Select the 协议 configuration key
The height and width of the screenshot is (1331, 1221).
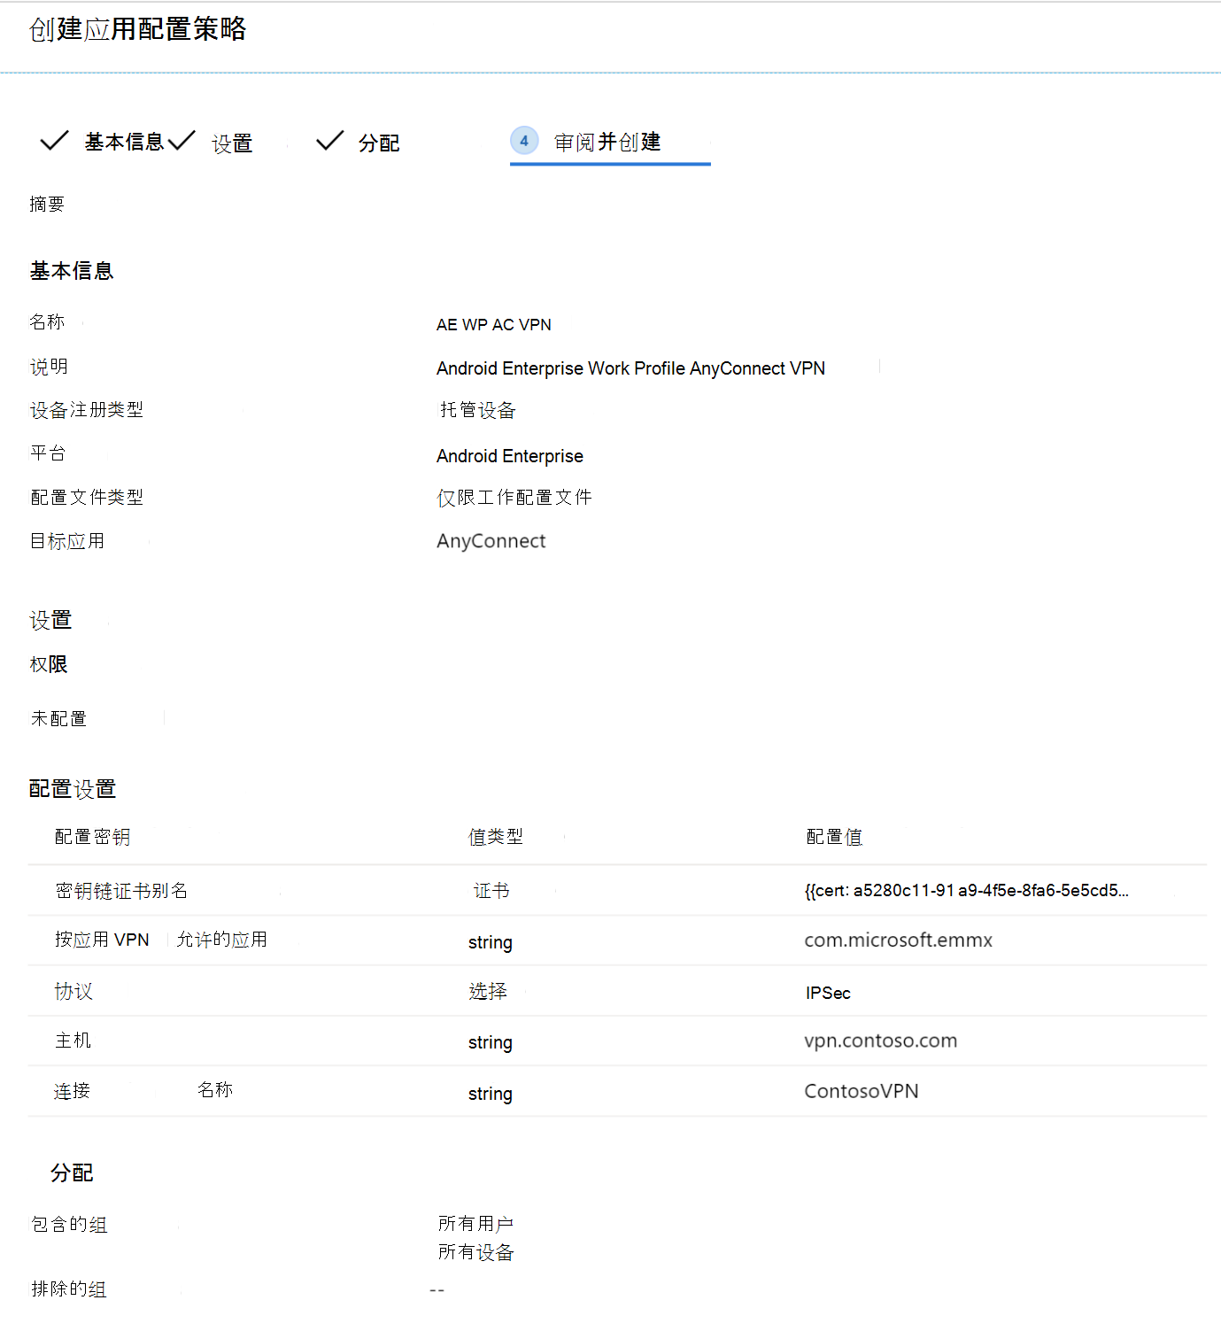(x=73, y=991)
